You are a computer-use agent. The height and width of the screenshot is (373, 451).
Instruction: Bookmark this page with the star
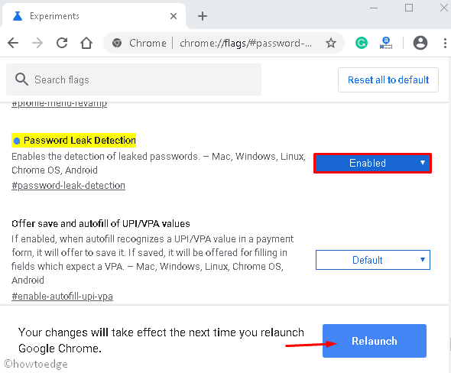(x=331, y=43)
